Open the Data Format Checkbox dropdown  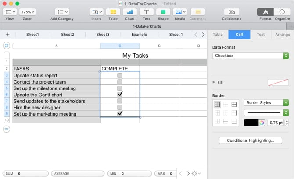tap(250, 56)
